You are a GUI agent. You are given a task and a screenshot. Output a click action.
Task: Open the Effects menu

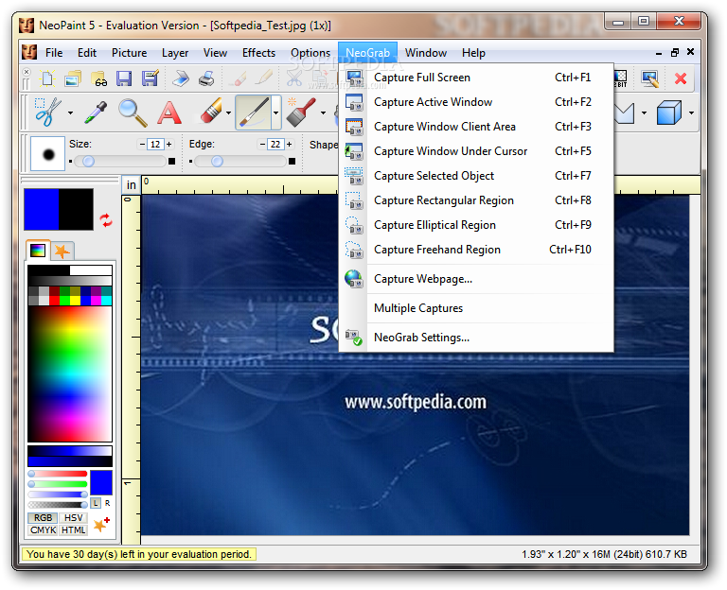click(x=258, y=53)
